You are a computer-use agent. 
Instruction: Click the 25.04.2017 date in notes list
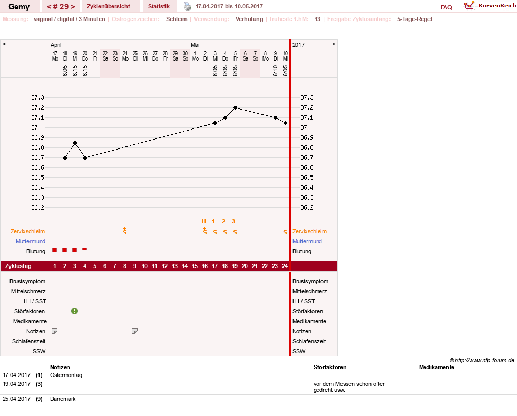16,399
